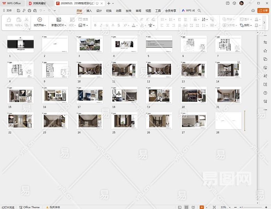Expand the 33% zoom level dropdown
The image size is (271, 209).
(x=229, y=207)
